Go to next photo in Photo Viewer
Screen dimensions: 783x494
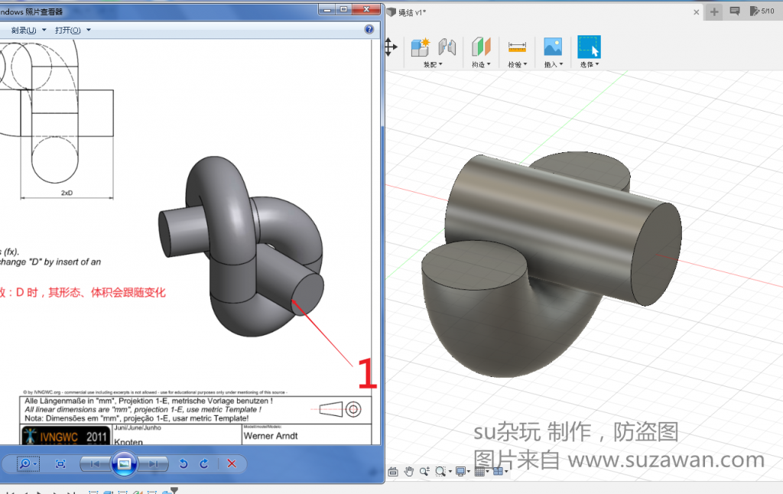point(153,464)
